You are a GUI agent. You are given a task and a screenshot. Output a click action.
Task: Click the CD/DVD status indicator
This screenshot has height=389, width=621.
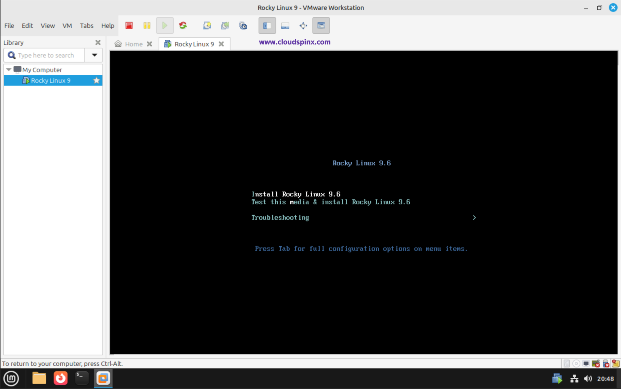pos(576,363)
